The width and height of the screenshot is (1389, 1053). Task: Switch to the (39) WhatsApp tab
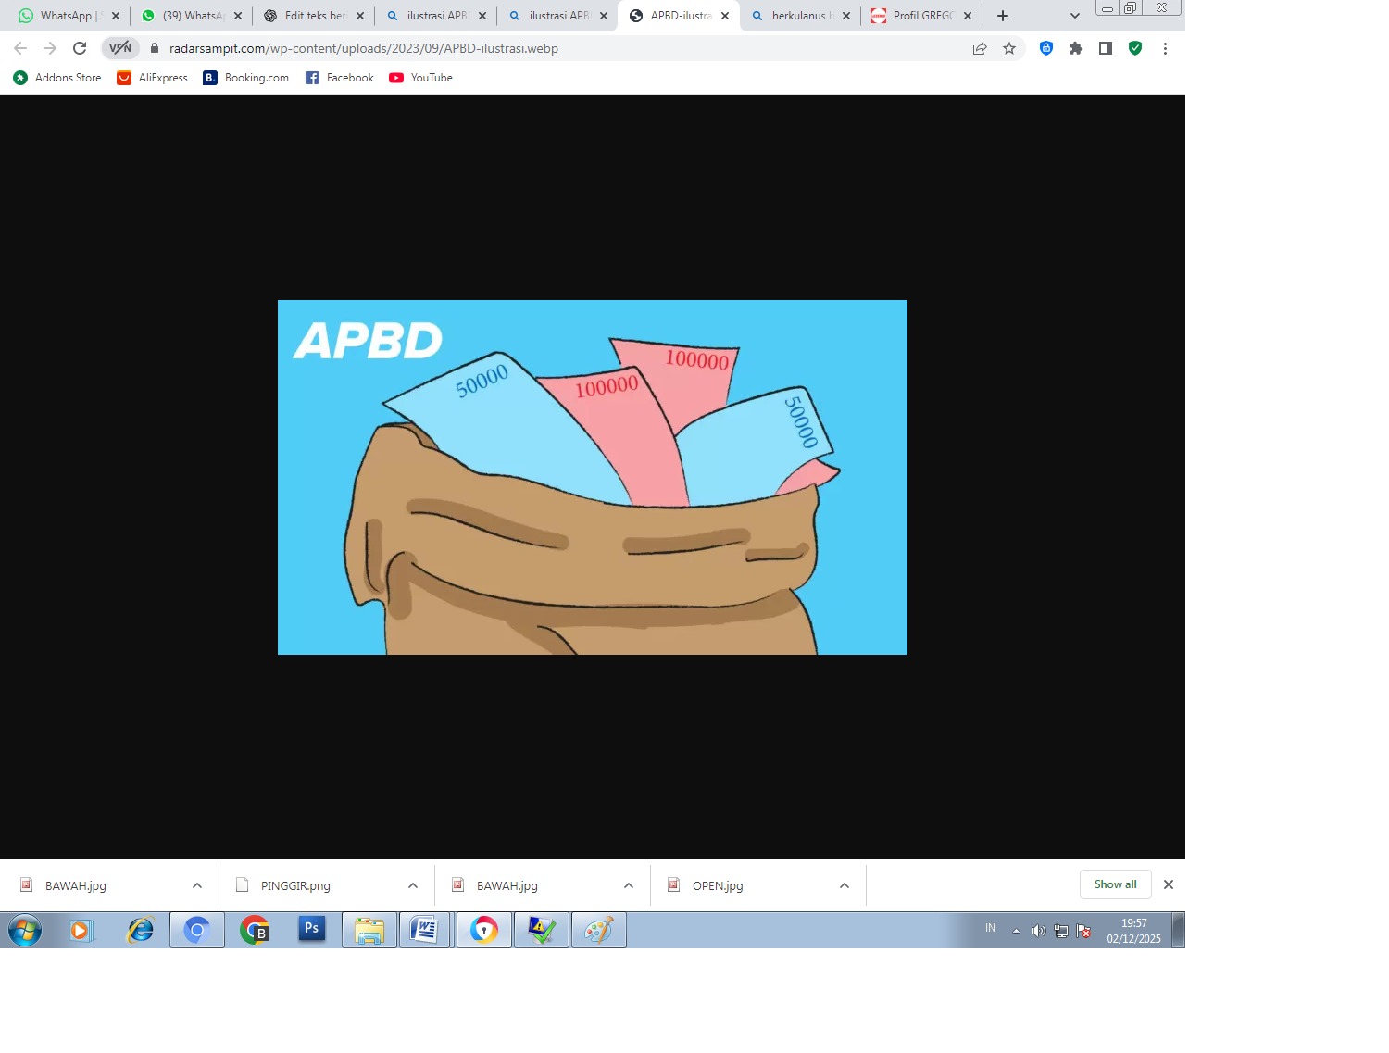[x=193, y=16]
